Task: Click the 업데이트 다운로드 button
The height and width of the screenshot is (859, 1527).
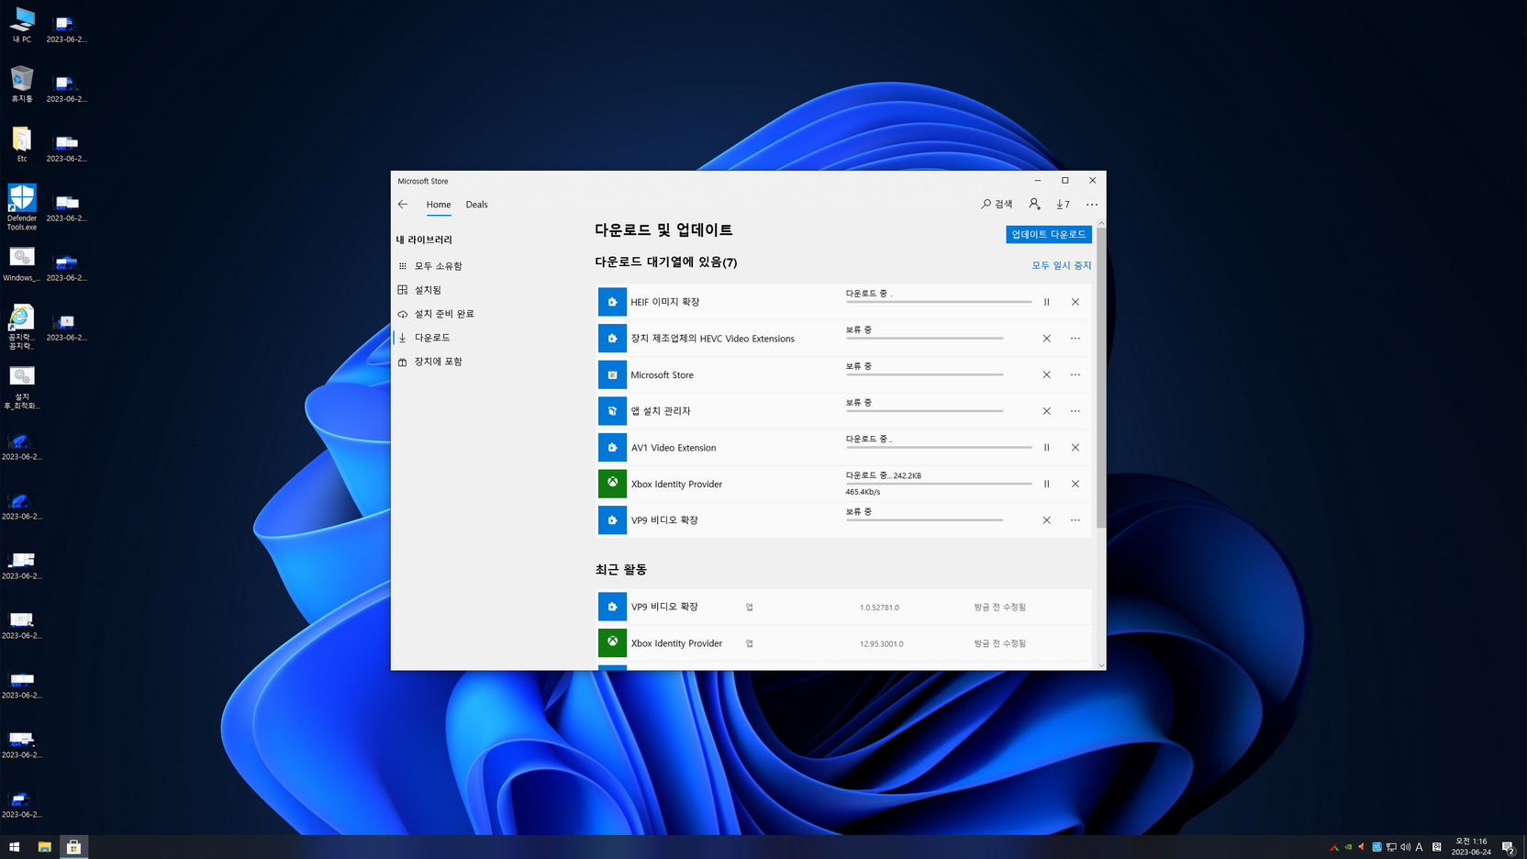Action: point(1049,234)
